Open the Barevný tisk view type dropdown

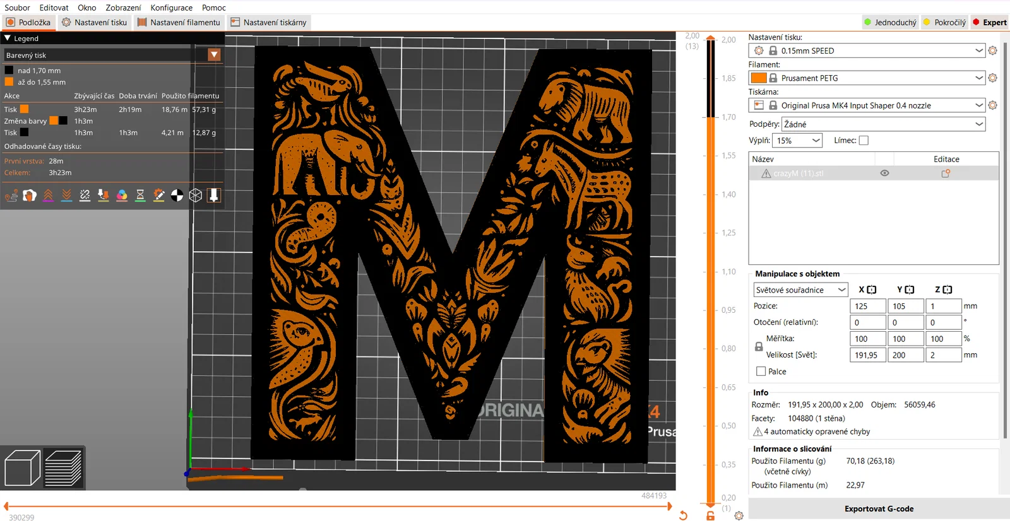click(x=112, y=55)
